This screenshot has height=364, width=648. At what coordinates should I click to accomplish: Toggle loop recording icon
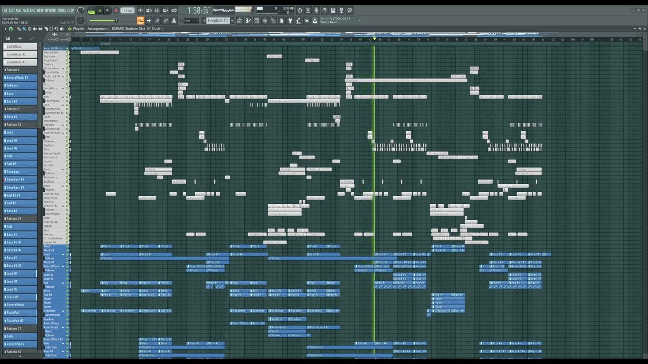(x=174, y=10)
